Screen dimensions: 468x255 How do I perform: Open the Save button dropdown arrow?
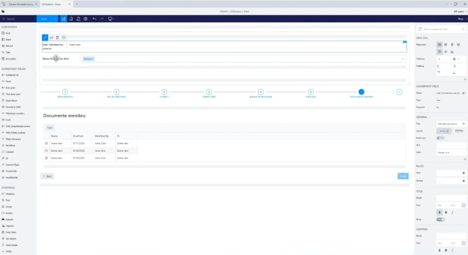[x=54, y=19]
